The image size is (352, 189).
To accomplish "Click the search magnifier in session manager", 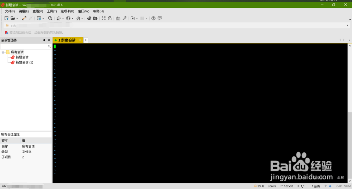I will (x=49, y=46).
